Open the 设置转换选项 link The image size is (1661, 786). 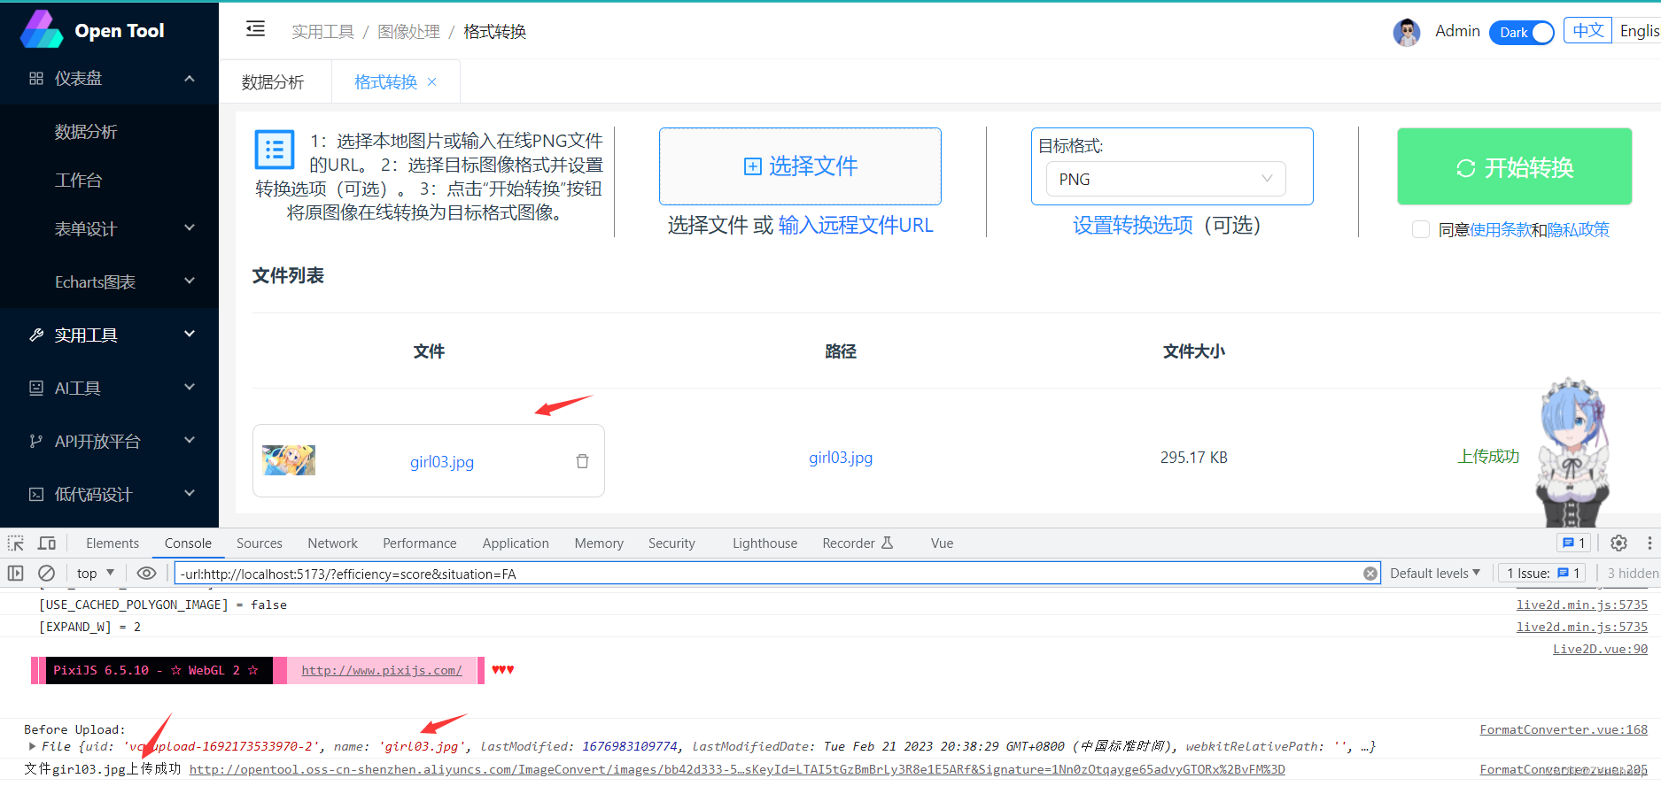1133,225
